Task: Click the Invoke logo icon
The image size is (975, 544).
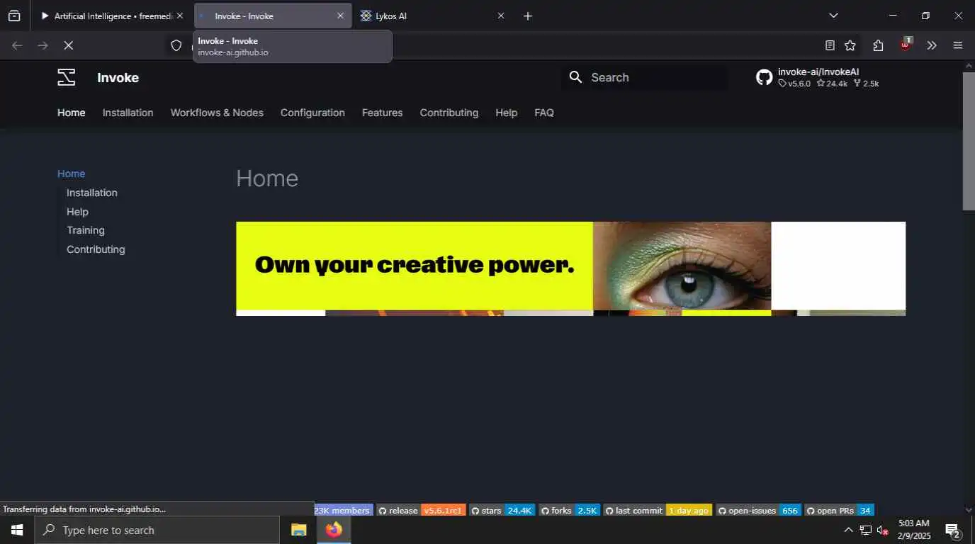Action: 66,77
